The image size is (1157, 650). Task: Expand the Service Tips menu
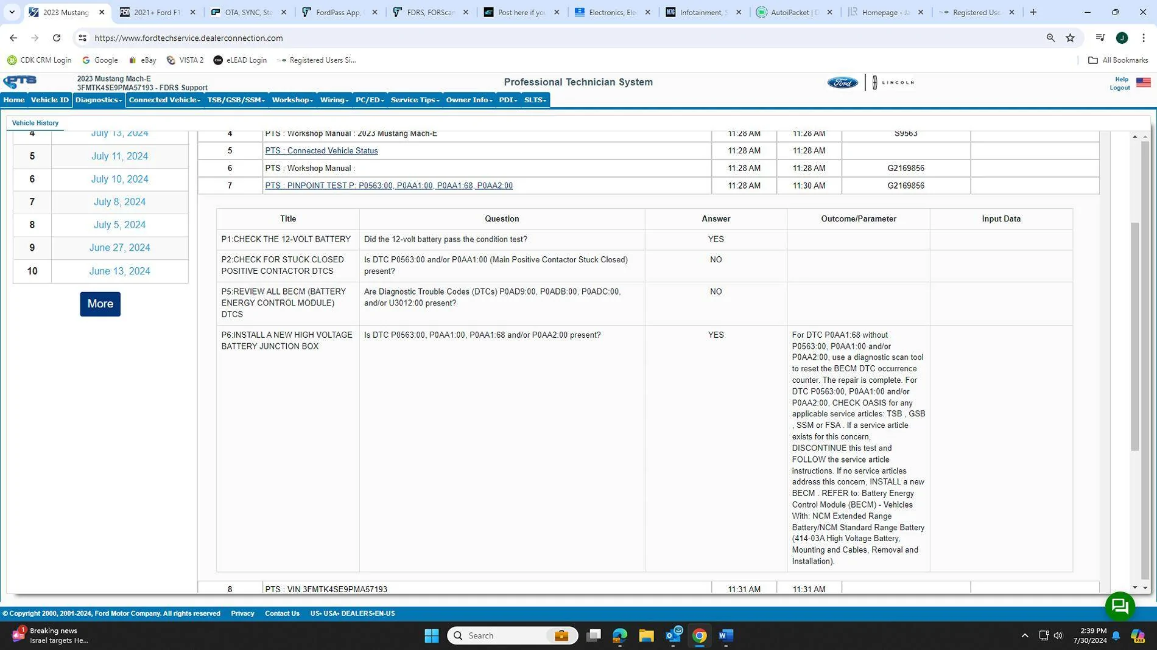[x=415, y=100]
